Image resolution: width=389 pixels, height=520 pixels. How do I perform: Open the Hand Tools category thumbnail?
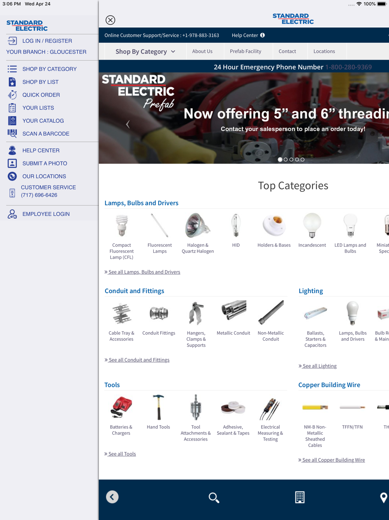click(158, 412)
